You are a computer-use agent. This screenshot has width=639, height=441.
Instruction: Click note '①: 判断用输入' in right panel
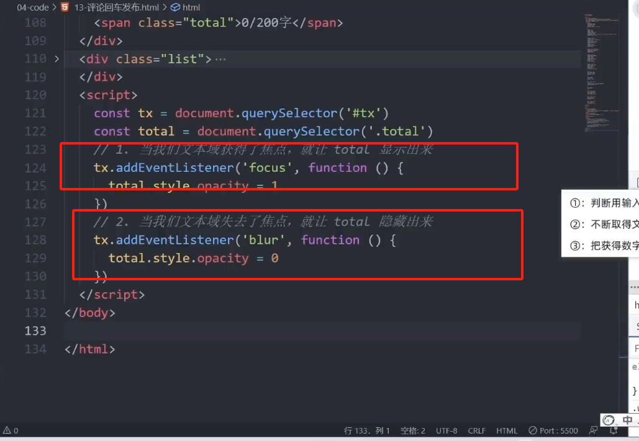[604, 203]
